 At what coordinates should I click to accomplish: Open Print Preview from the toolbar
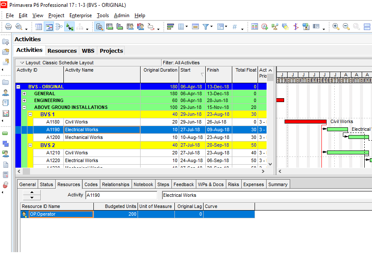(x=19, y=26)
